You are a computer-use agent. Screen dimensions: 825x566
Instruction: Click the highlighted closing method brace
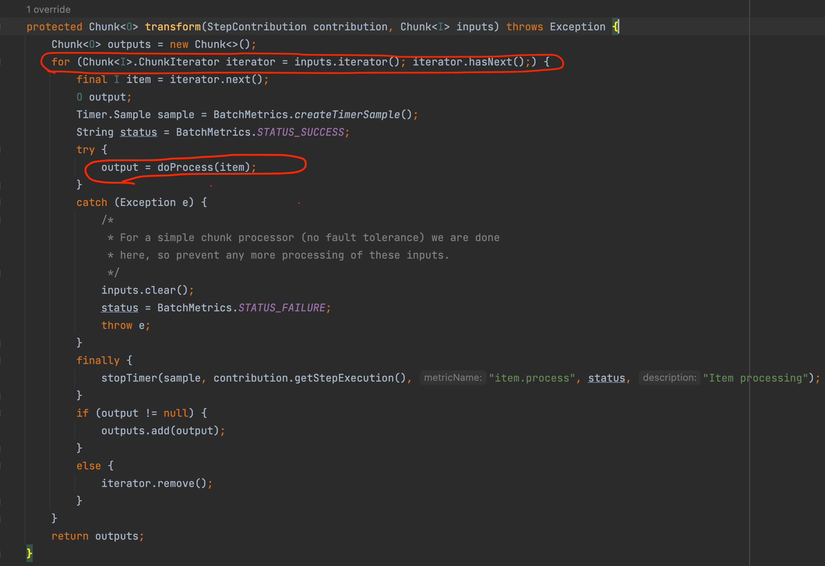29,553
